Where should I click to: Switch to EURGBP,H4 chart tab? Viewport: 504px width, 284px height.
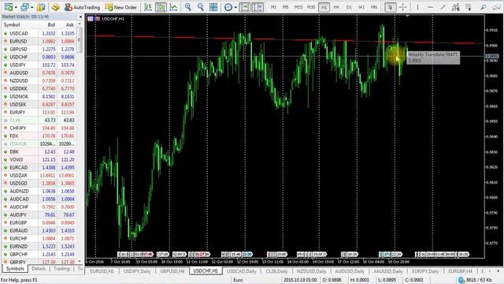click(x=460, y=271)
